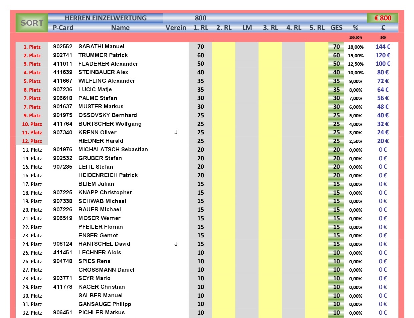Click the 12,50% percentage cell

coord(356,64)
